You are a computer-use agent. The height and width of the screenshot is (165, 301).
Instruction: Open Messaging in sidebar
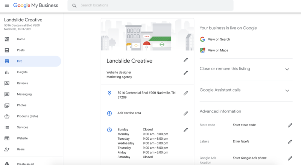pyautogui.click(x=24, y=94)
